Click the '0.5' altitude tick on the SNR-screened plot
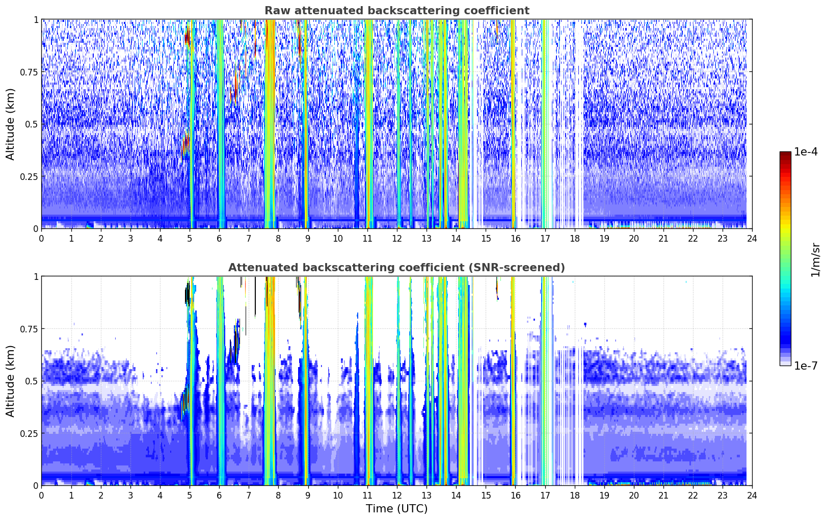 (x=32, y=381)
